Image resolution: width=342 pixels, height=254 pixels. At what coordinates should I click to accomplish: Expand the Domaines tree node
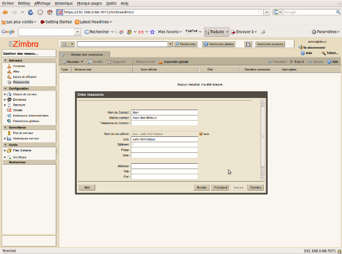coord(5,99)
